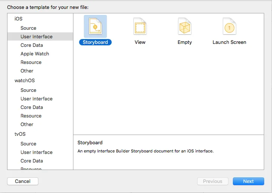This screenshot has height=193, width=272.
Task: Choose the Apple Watch category
Action: (35, 54)
